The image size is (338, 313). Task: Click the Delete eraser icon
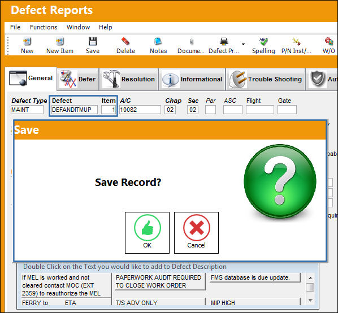coord(125,41)
